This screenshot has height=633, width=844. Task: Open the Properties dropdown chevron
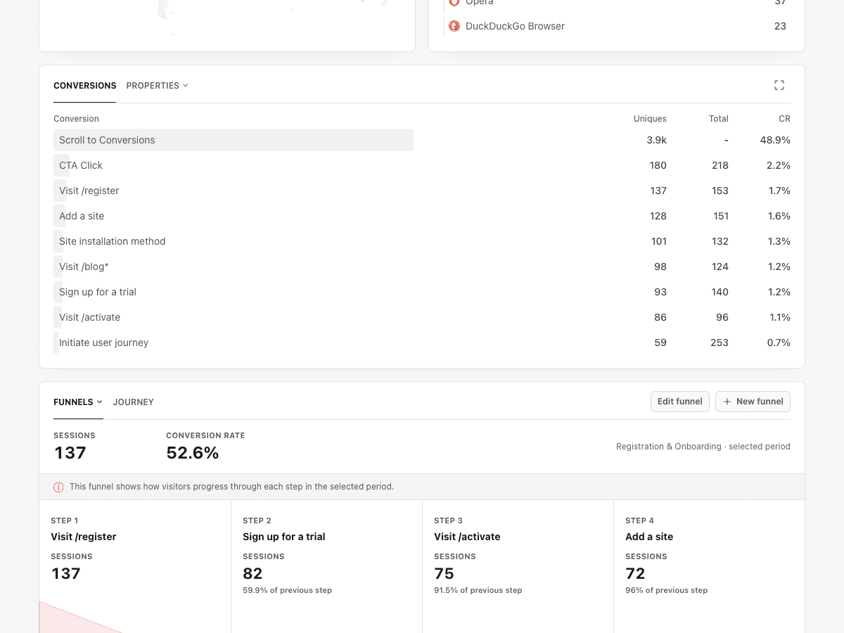click(186, 86)
